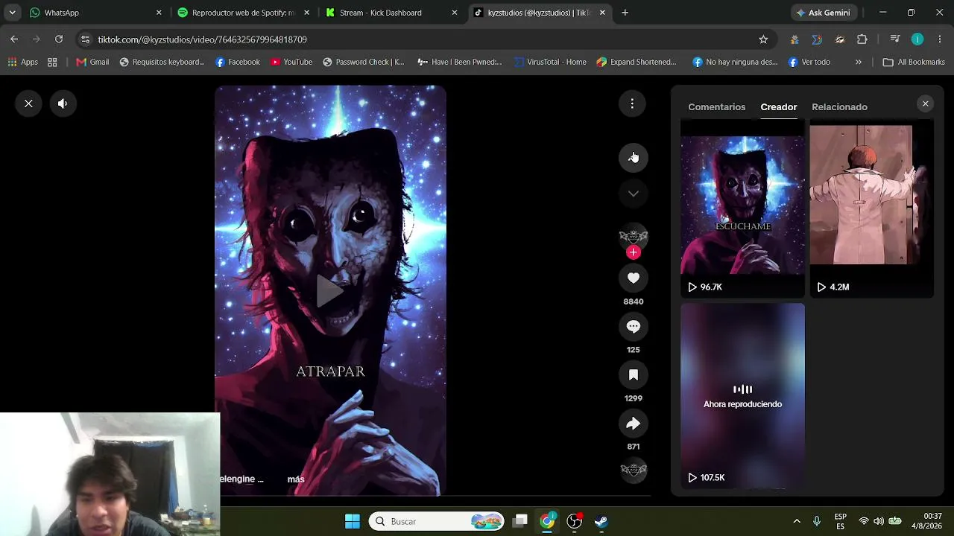Image resolution: width=954 pixels, height=536 pixels.
Task: Open the ESCUCHAME video thumbnail with 96.7K views
Action: click(x=742, y=209)
